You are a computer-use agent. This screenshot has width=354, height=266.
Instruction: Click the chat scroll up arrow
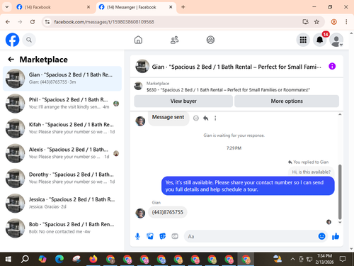[340, 114]
